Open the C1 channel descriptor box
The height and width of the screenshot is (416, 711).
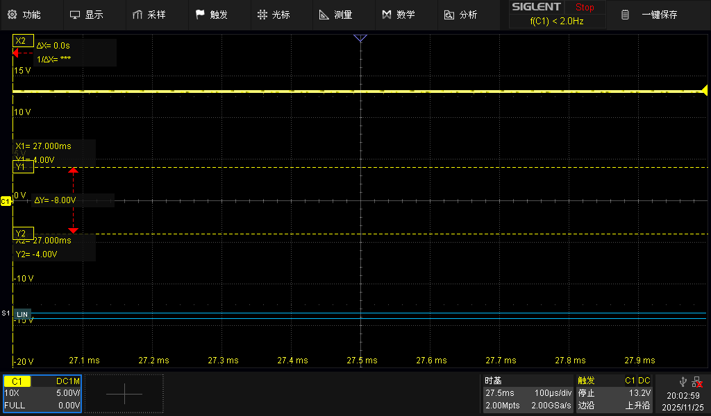coord(42,393)
